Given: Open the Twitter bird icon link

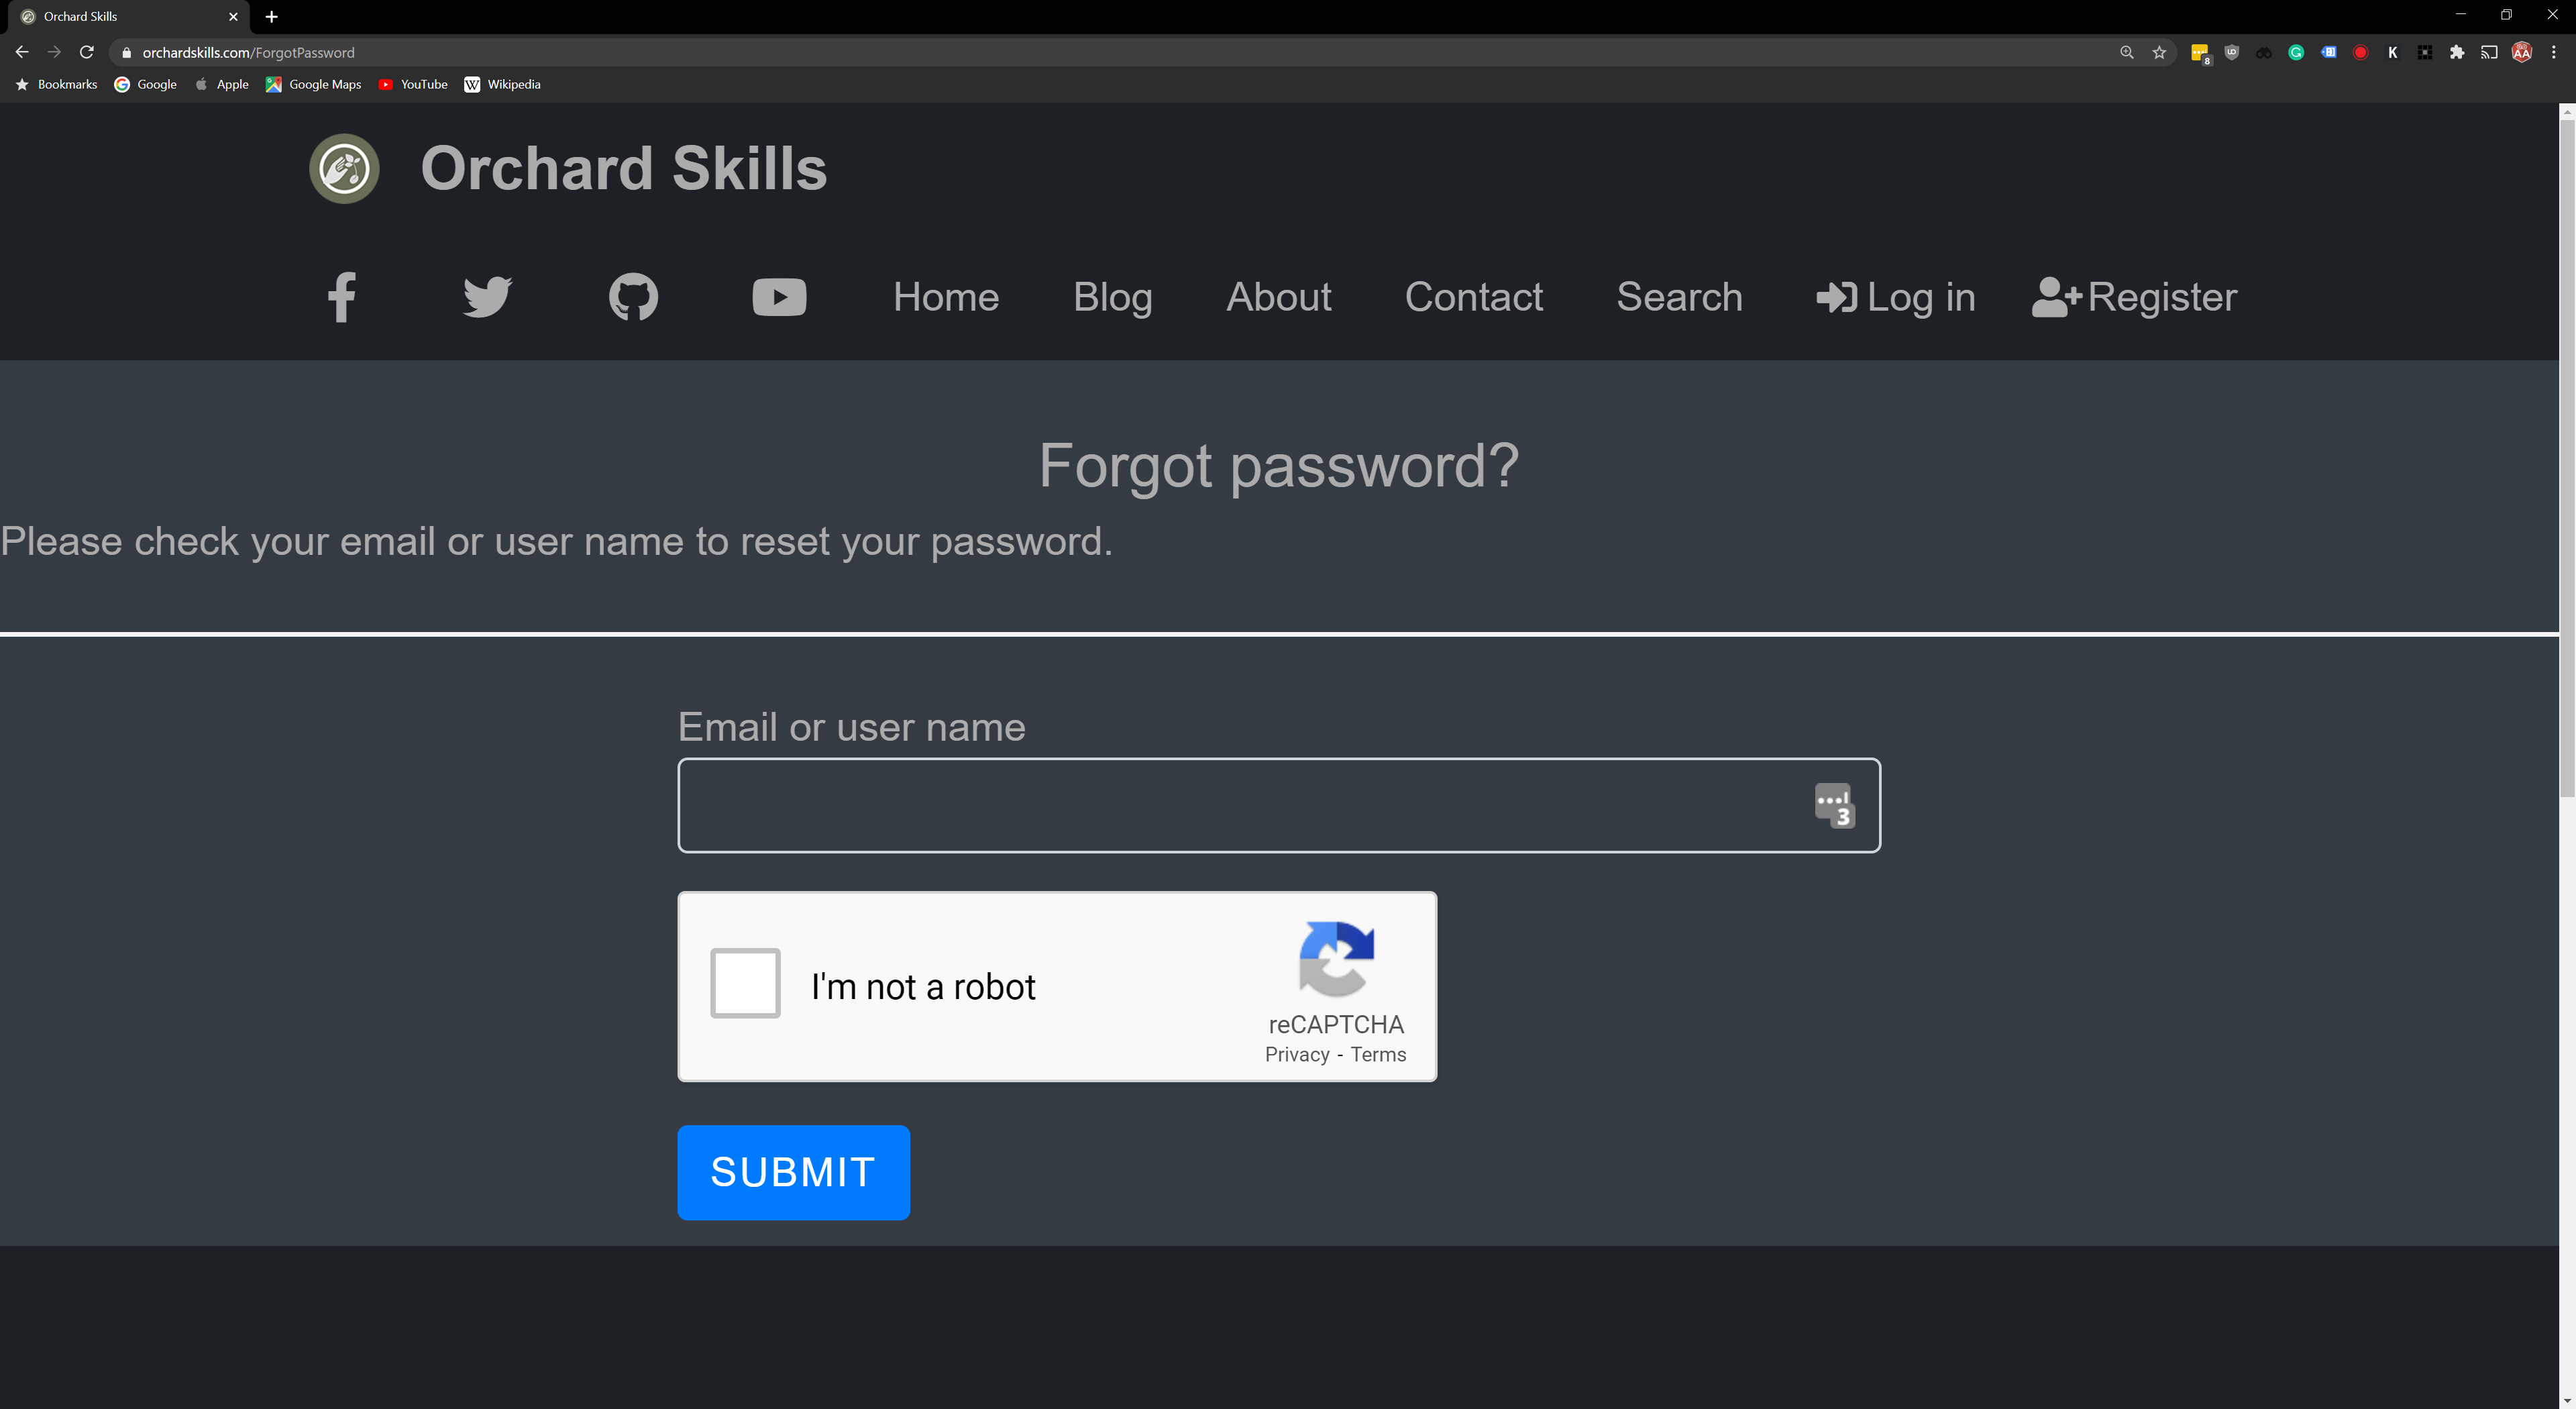Looking at the screenshot, I should [x=488, y=297].
